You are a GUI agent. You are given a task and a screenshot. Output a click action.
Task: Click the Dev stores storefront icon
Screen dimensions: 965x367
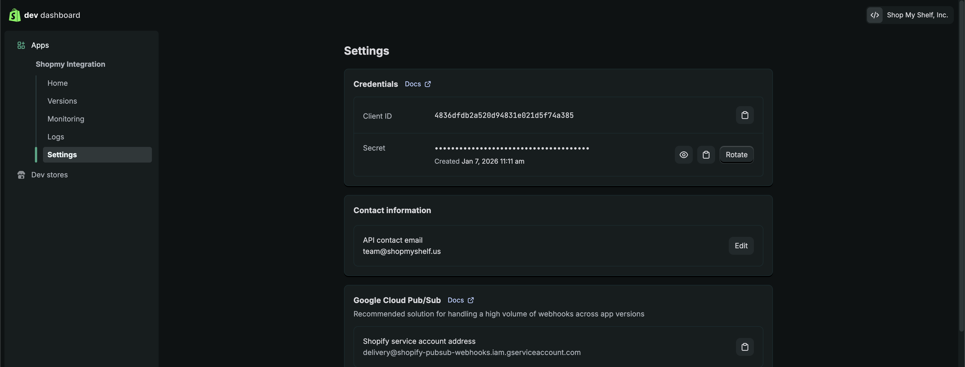pyautogui.click(x=21, y=175)
